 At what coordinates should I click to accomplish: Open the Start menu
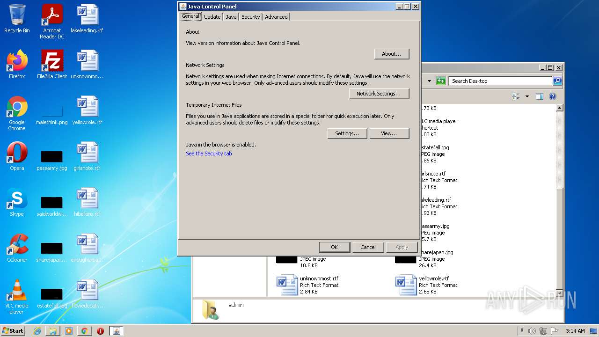(x=13, y=330)
